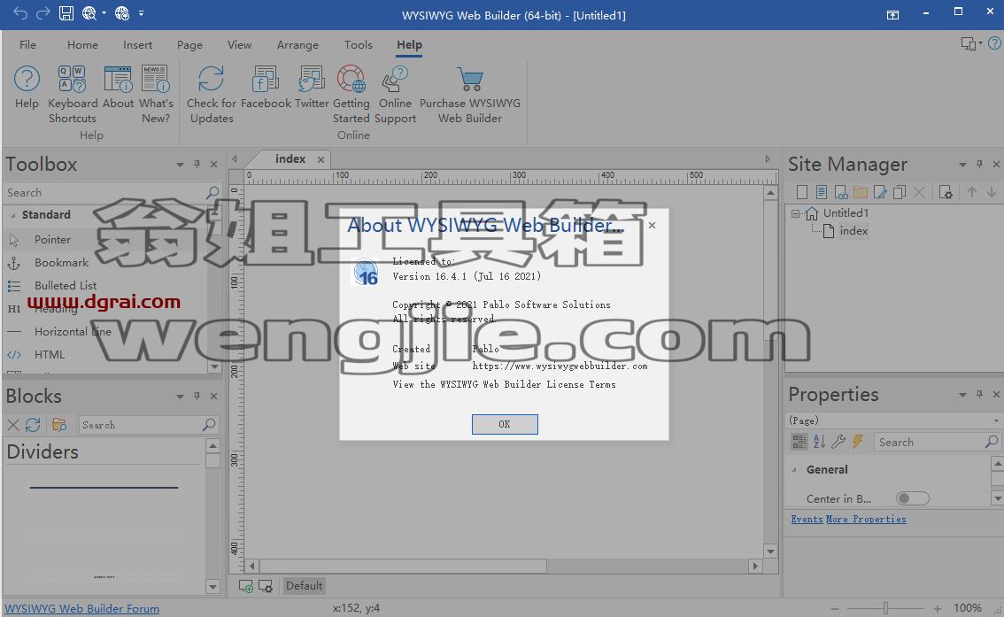This screenshot has height=617, width=1004.
Task: Click the folder icon in Site Manager toolbar
Action: click(861, 192)
